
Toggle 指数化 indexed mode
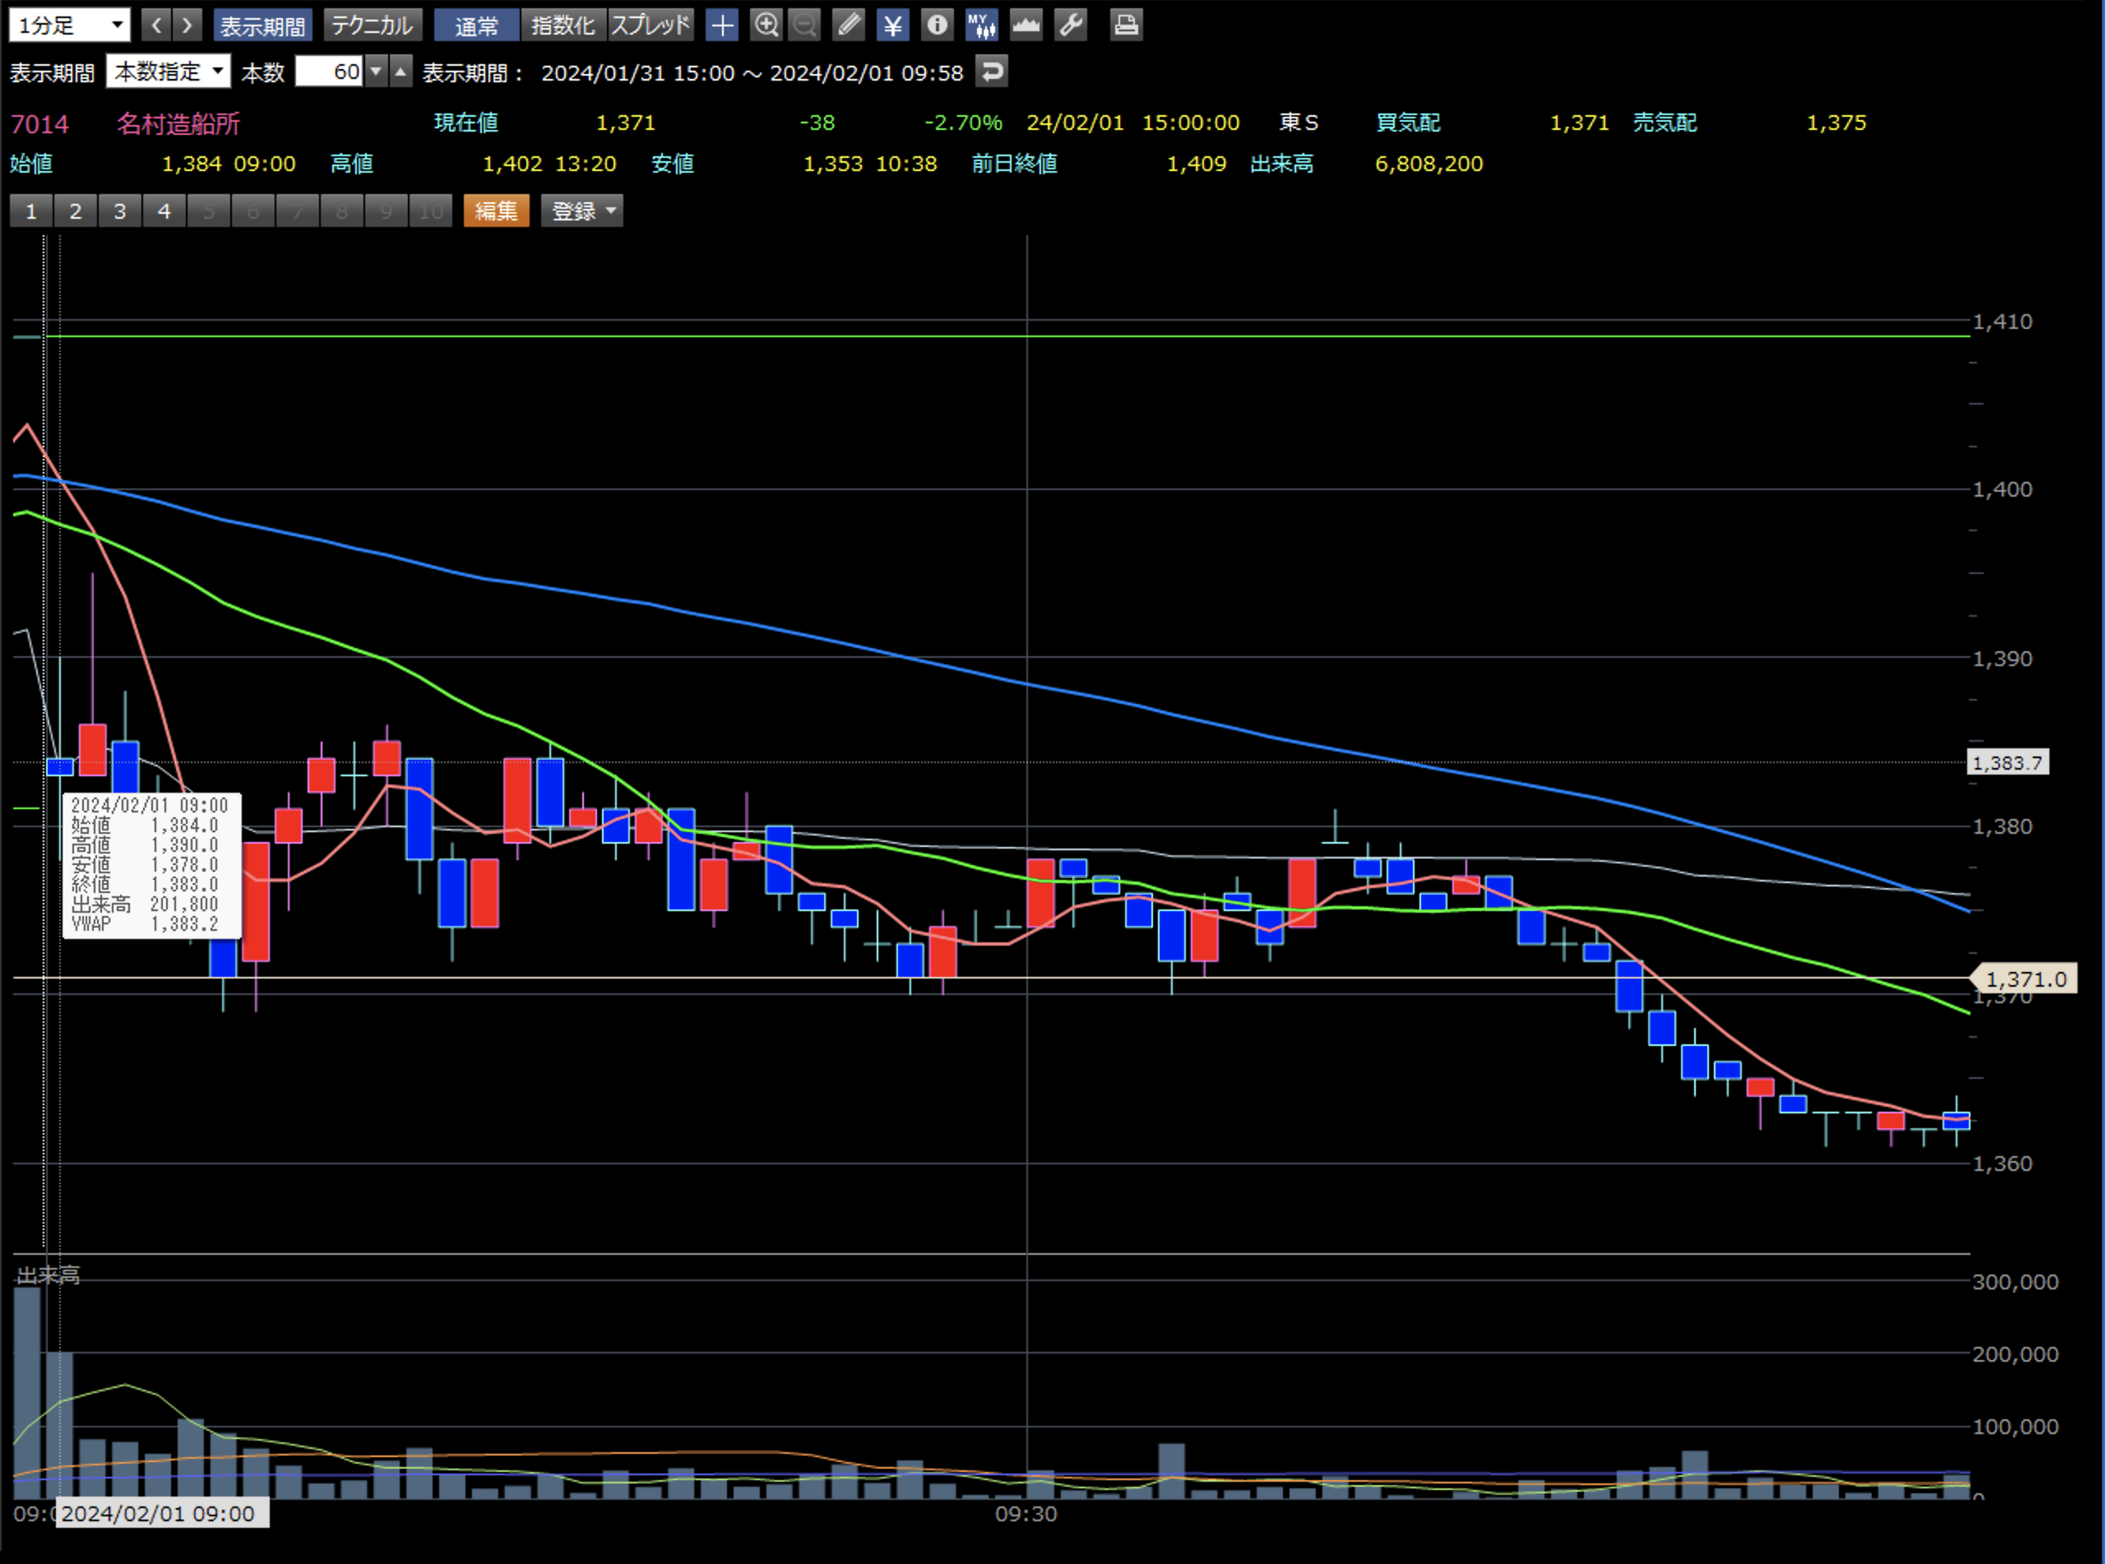[563, 25]
